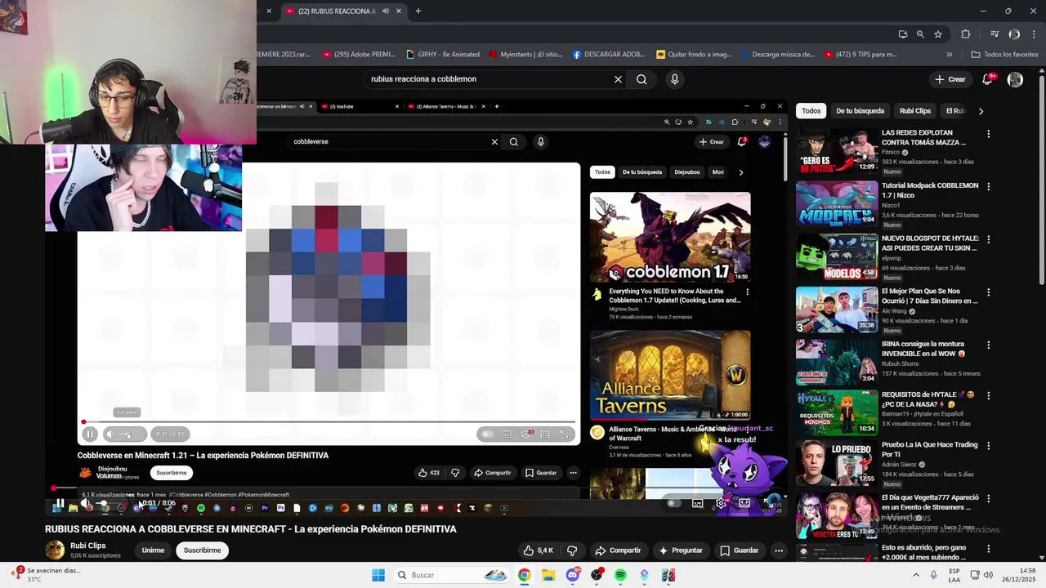Image resolution: width=1046 pixels, height=588 pixels.
Task: Open weather widget Se avecinan días
Action: 45,575
